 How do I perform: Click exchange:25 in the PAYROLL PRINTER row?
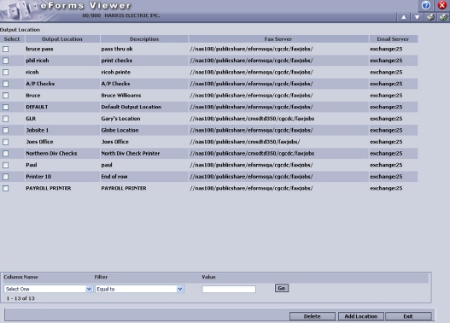click(x=386, y=188)
